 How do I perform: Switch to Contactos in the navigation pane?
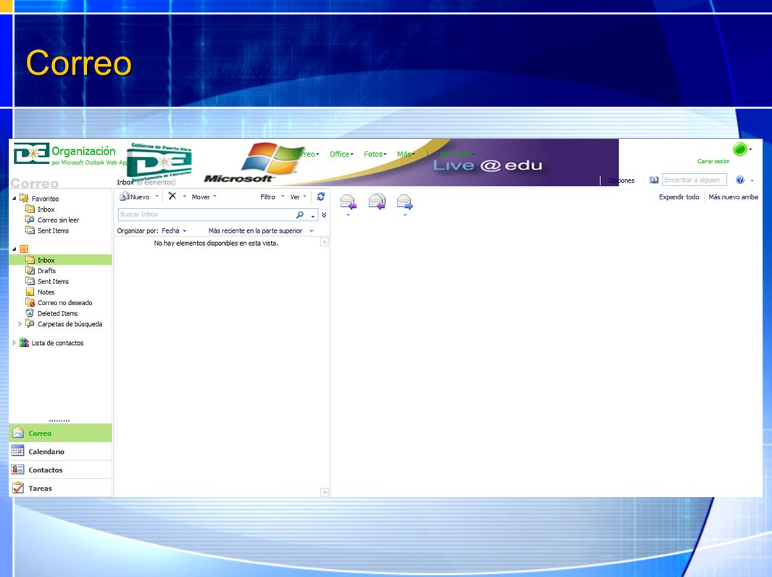pyautogui.click(x=60, y=470)
